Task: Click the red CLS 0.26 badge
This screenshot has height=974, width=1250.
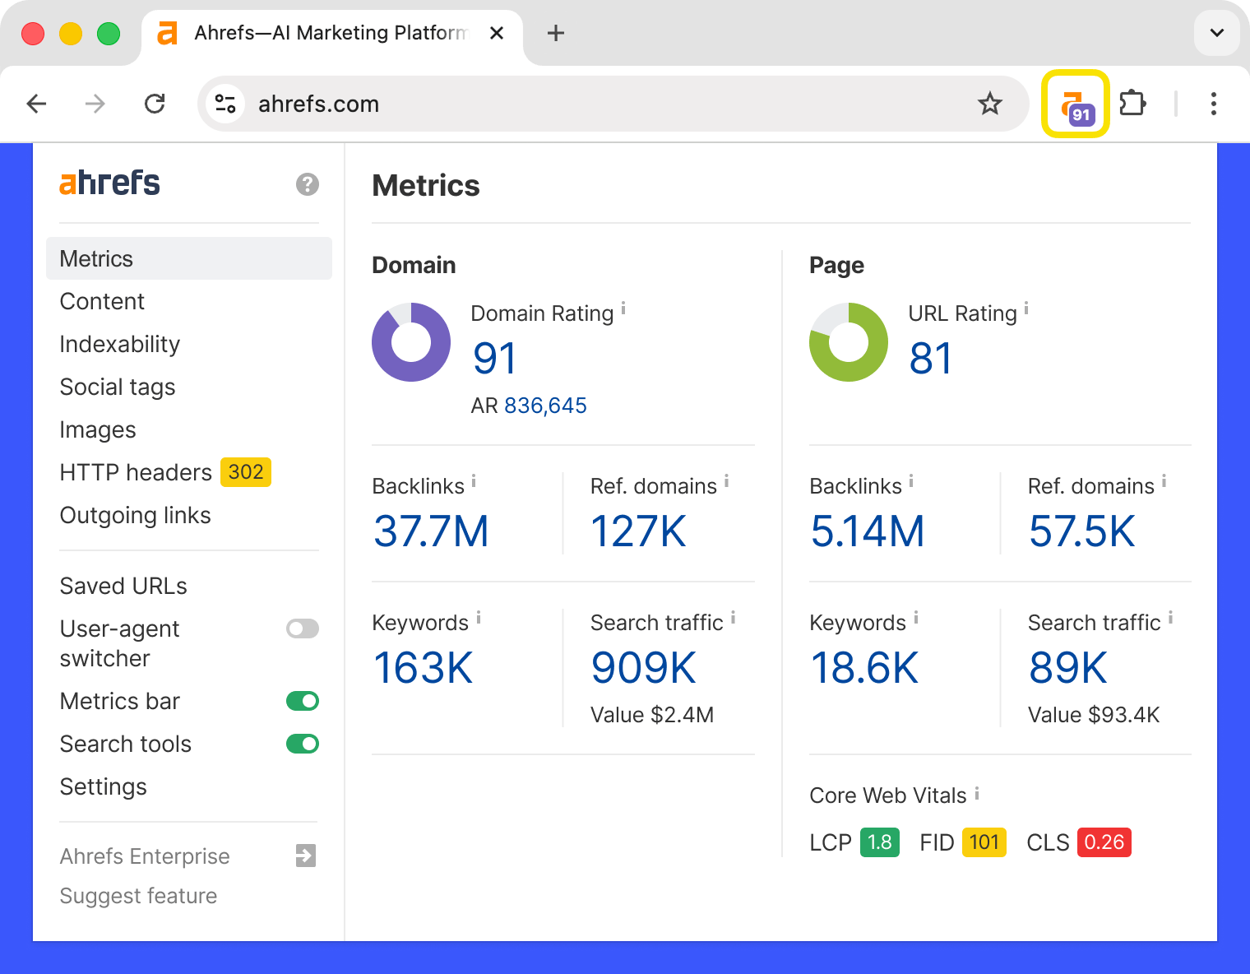Action: tap(1104, 842)
